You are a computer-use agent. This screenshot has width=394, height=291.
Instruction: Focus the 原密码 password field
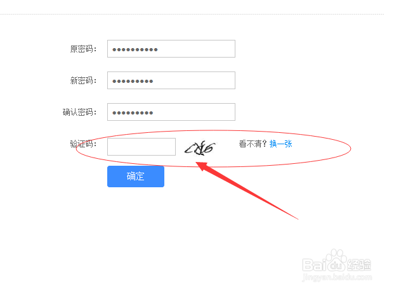(x=171, y=49)
